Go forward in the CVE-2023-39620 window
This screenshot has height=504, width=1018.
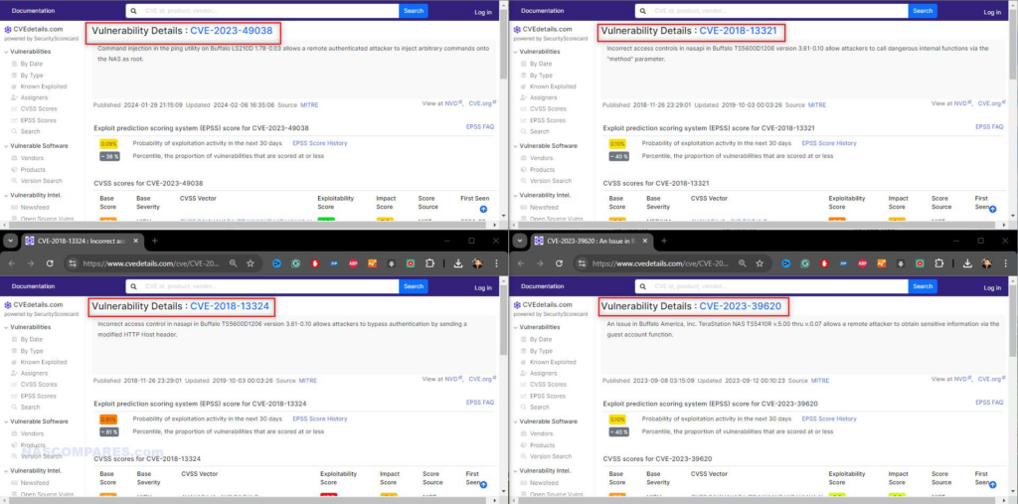[540, 263]
